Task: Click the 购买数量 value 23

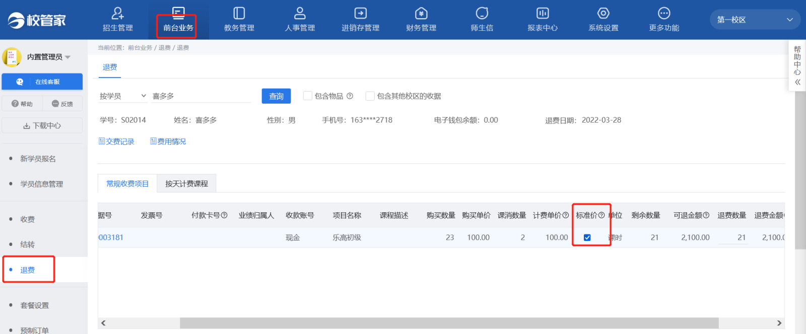Action: point(450,237)
